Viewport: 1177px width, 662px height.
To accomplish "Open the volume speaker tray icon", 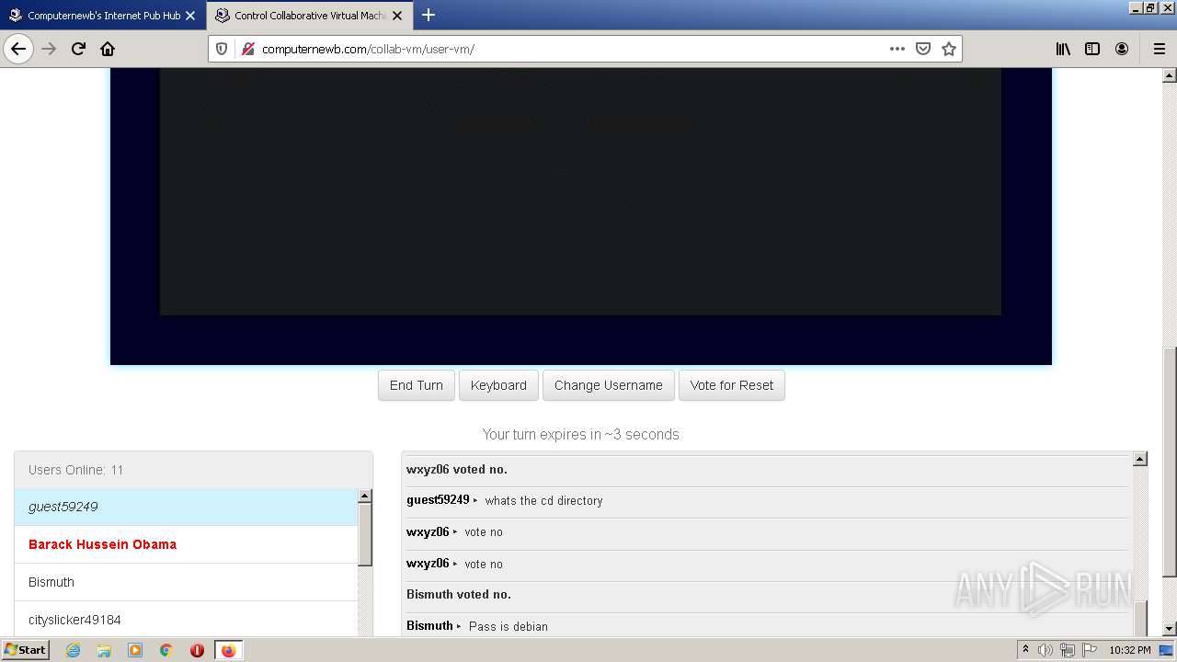I will pos(1046,650).
